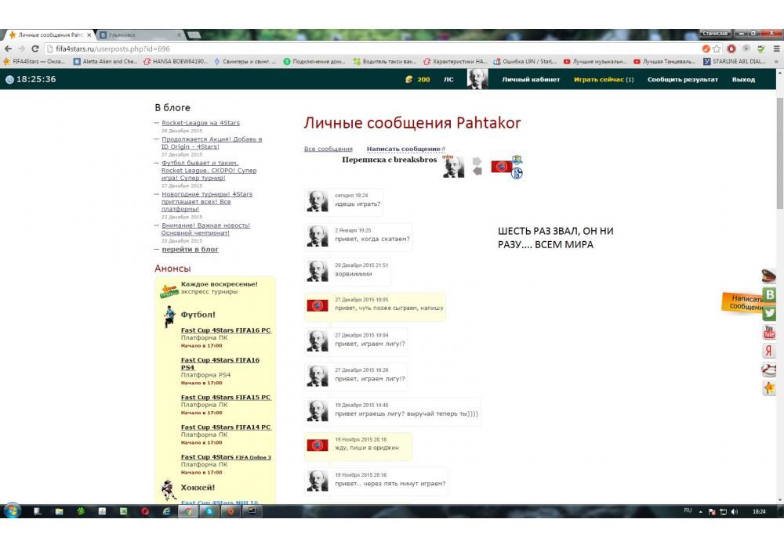Click the Yandex (Я) icon in the sidebar

click(x=770, y=351)
